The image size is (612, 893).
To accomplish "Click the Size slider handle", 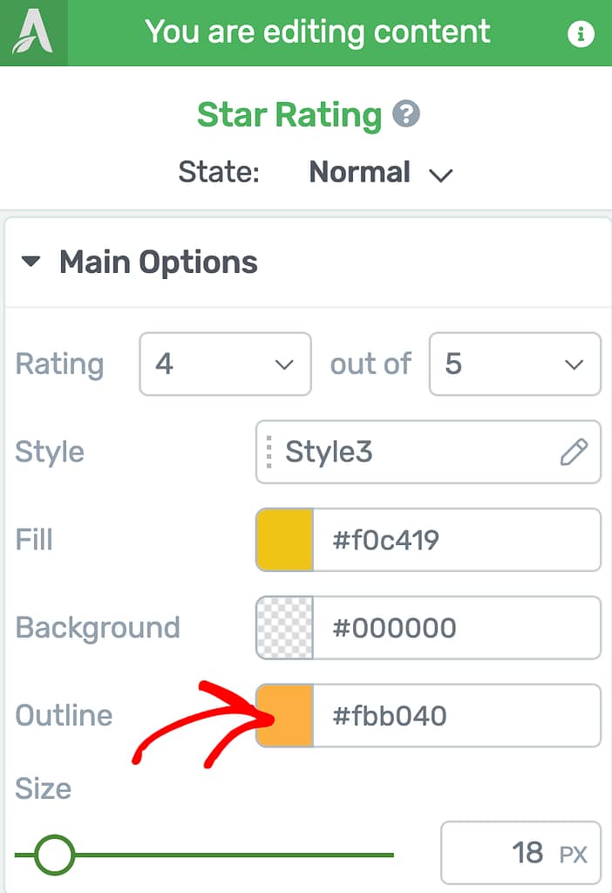I will pos(54,855).
